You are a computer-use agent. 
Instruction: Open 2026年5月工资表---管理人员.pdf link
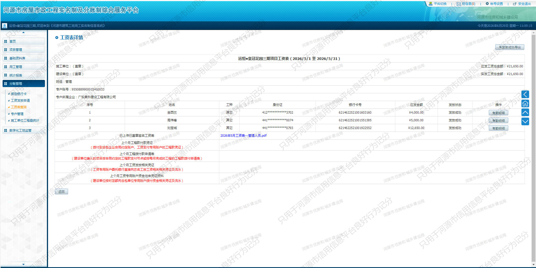click(x=243, y=136)
